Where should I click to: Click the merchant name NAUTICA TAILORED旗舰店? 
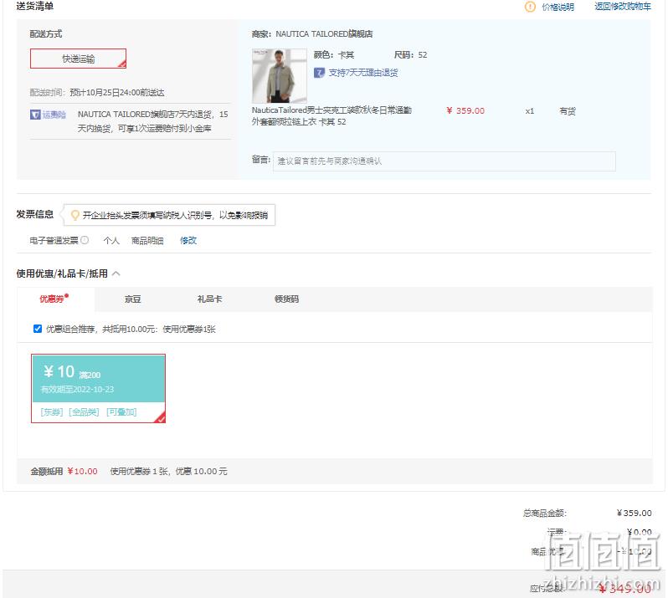click(x=324, y=34)
